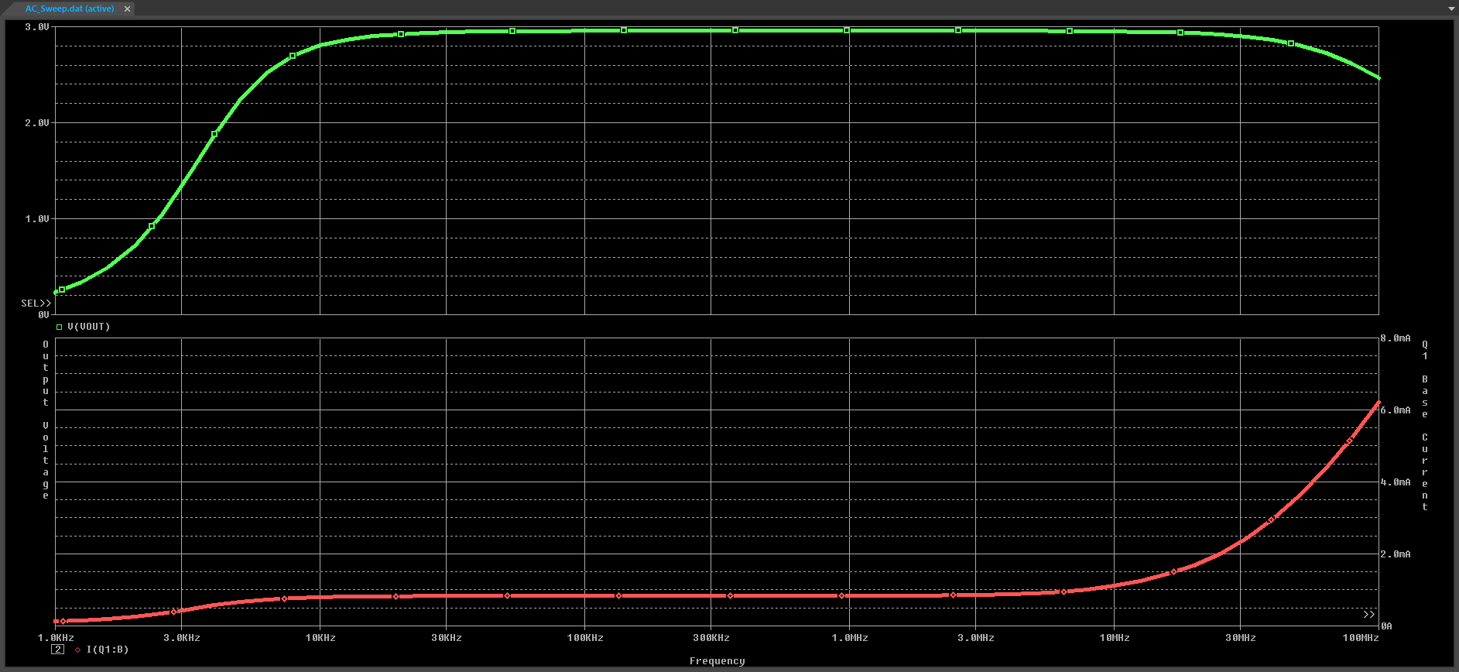Click the green square symbol beside V(VOUT)
This screenshot has width=1459, height=672.
[x=59, y=327]
